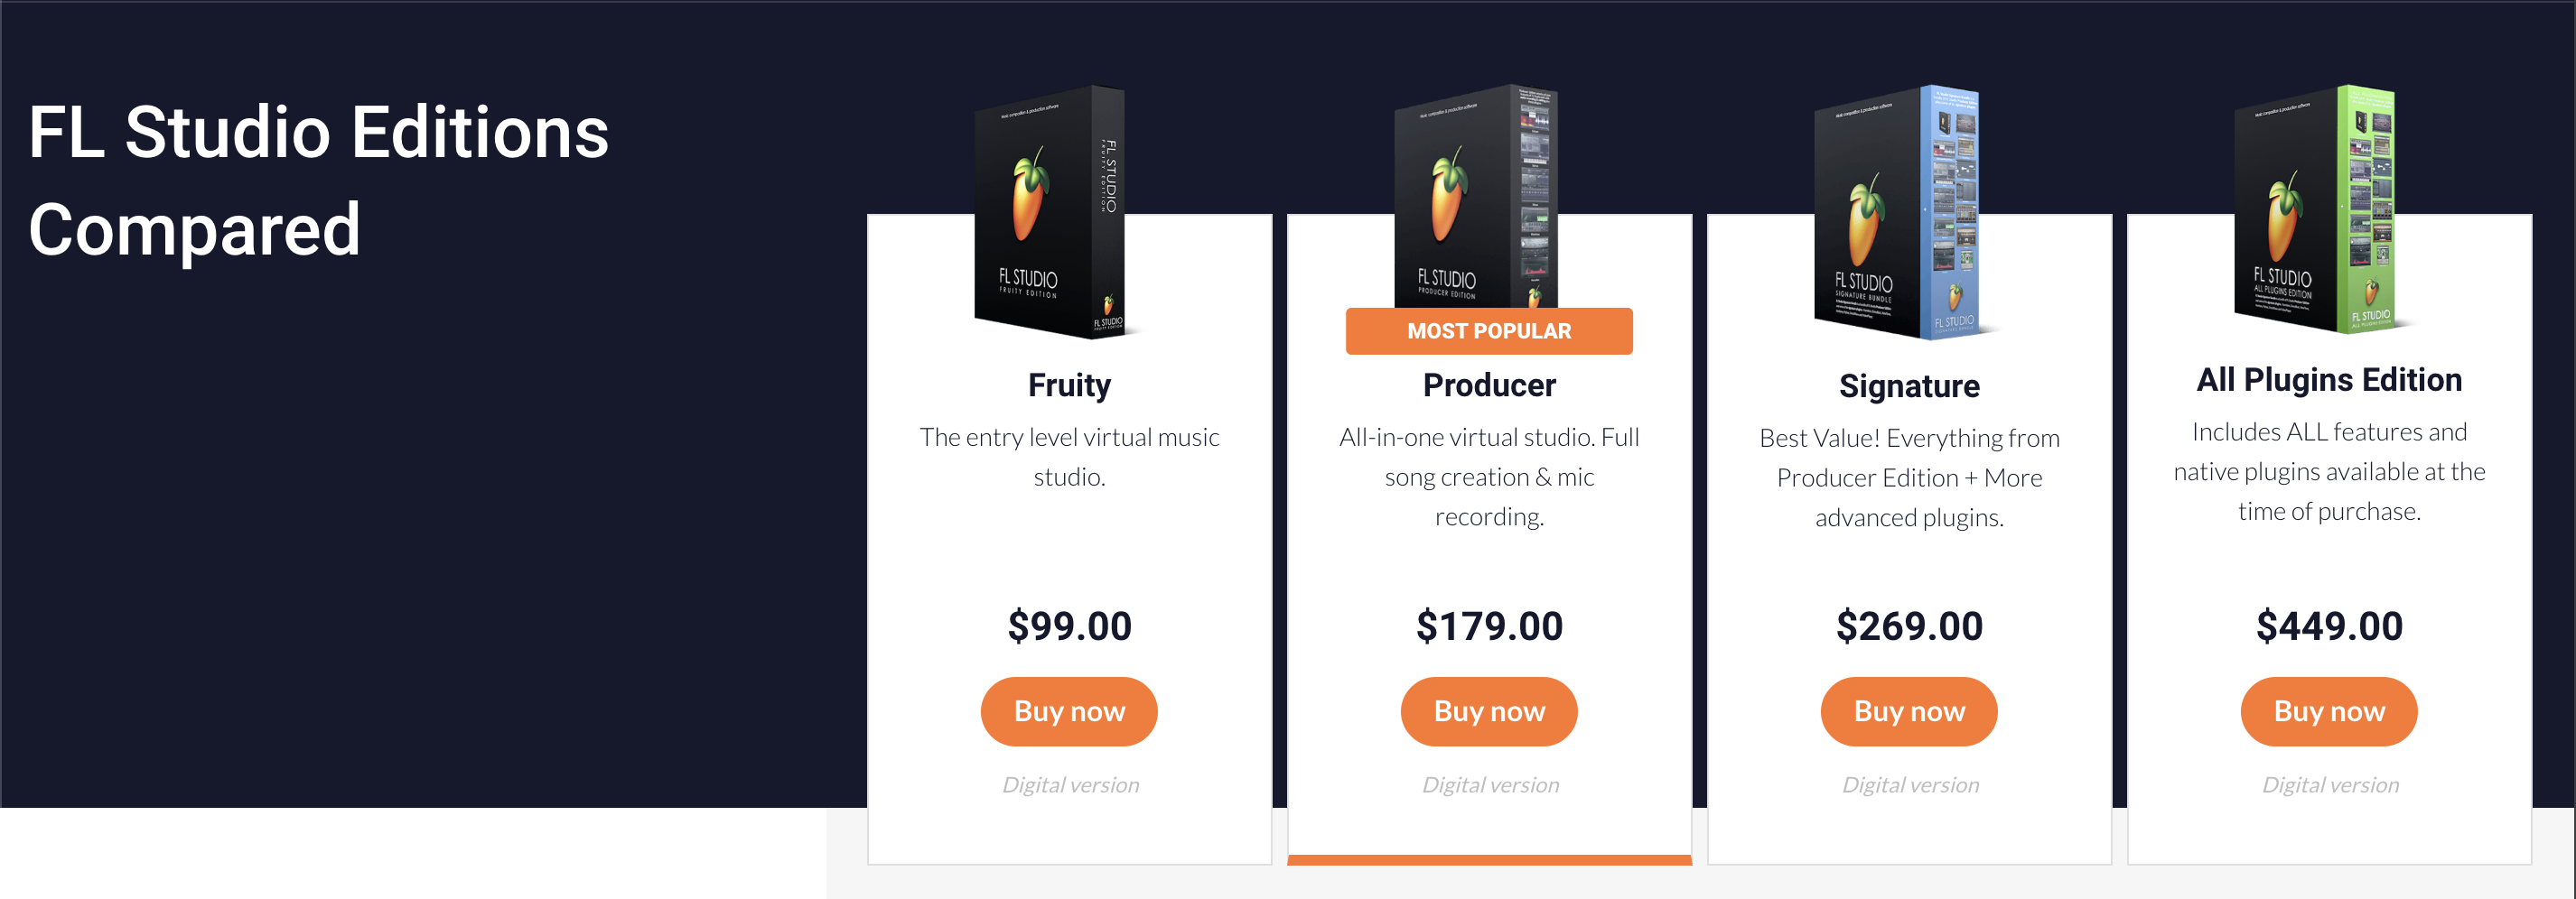The height and width of the screenshot is (899, 2576).
Task: Select the Fruity edition title
Action: point(1069,385)
